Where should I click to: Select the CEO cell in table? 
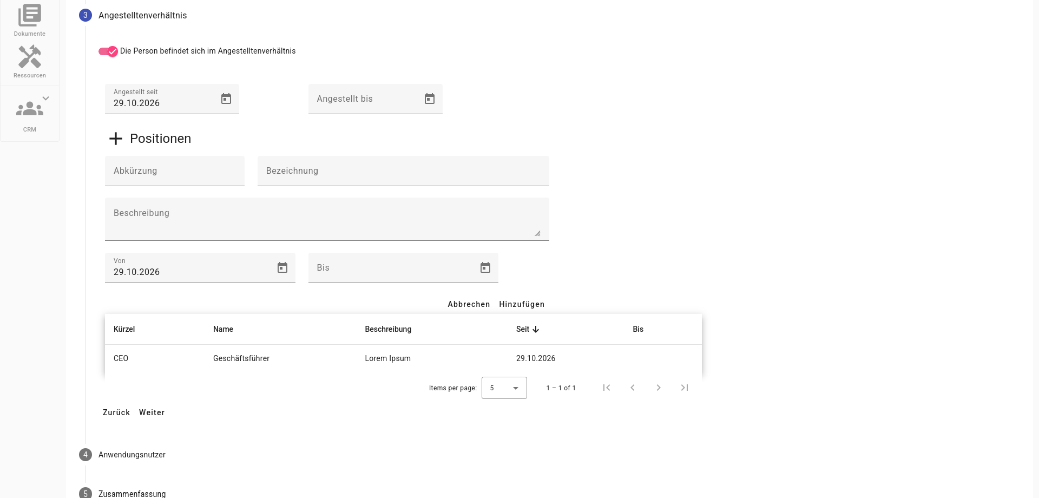point(121,358)
